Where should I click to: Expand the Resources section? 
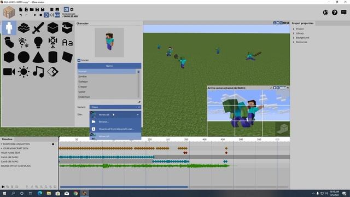(x=294, y=42)
